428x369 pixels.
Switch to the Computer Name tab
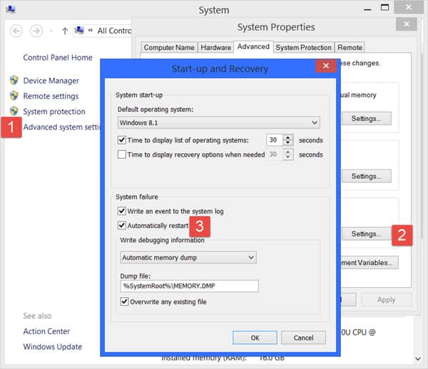tap(169, 48)
